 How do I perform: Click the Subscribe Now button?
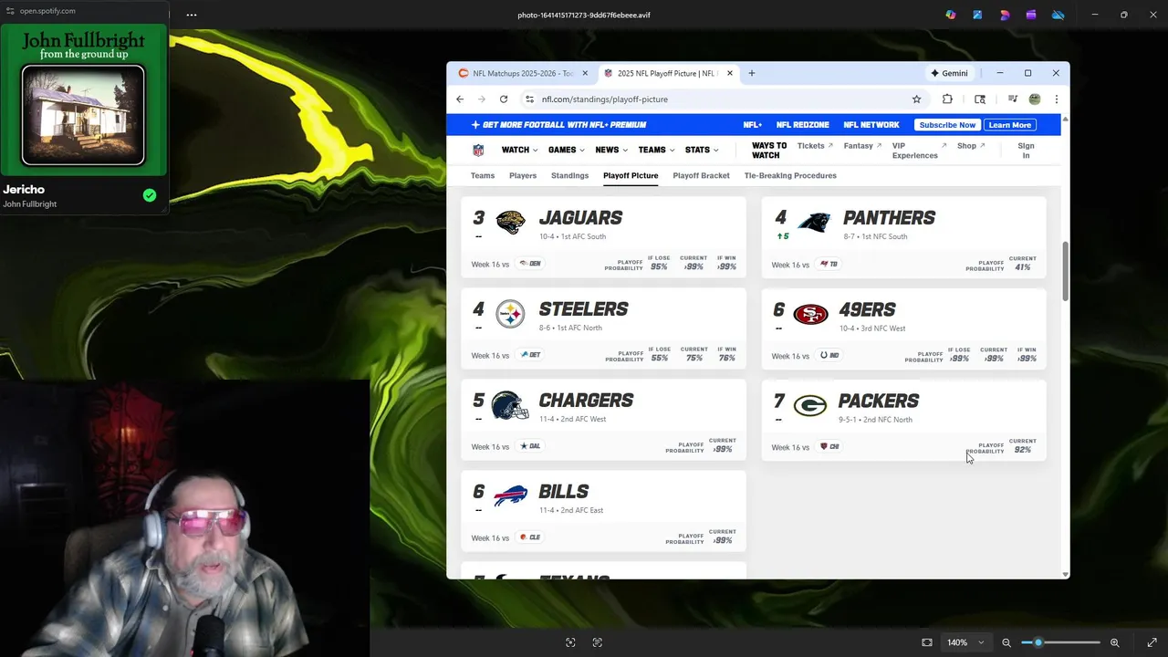[x=947, y=125]
